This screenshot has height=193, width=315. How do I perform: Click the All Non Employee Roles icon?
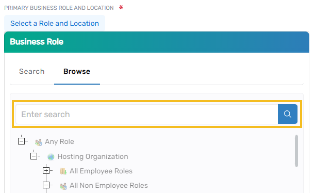tap(63, 186)
